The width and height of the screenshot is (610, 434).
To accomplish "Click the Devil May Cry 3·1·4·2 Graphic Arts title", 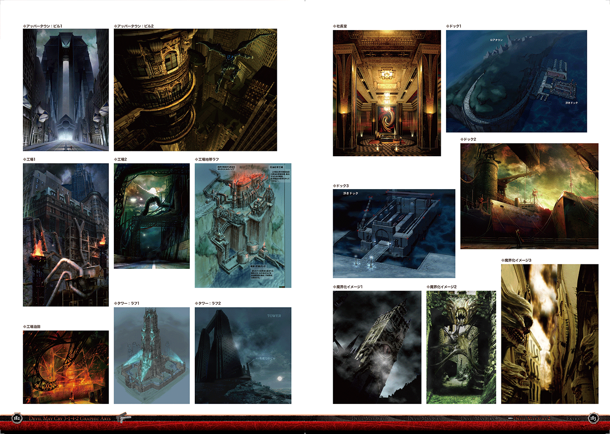I will point(70,419).
